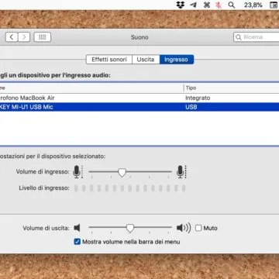The width and height of the screenshot is (279, 279).
Task: Go forward with the right arrow button
Action: click(x=24, y=37)
